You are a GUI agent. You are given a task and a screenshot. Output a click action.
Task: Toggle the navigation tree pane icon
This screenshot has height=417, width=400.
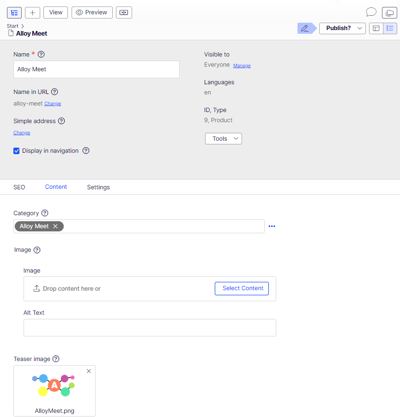[x=14, y=12]
